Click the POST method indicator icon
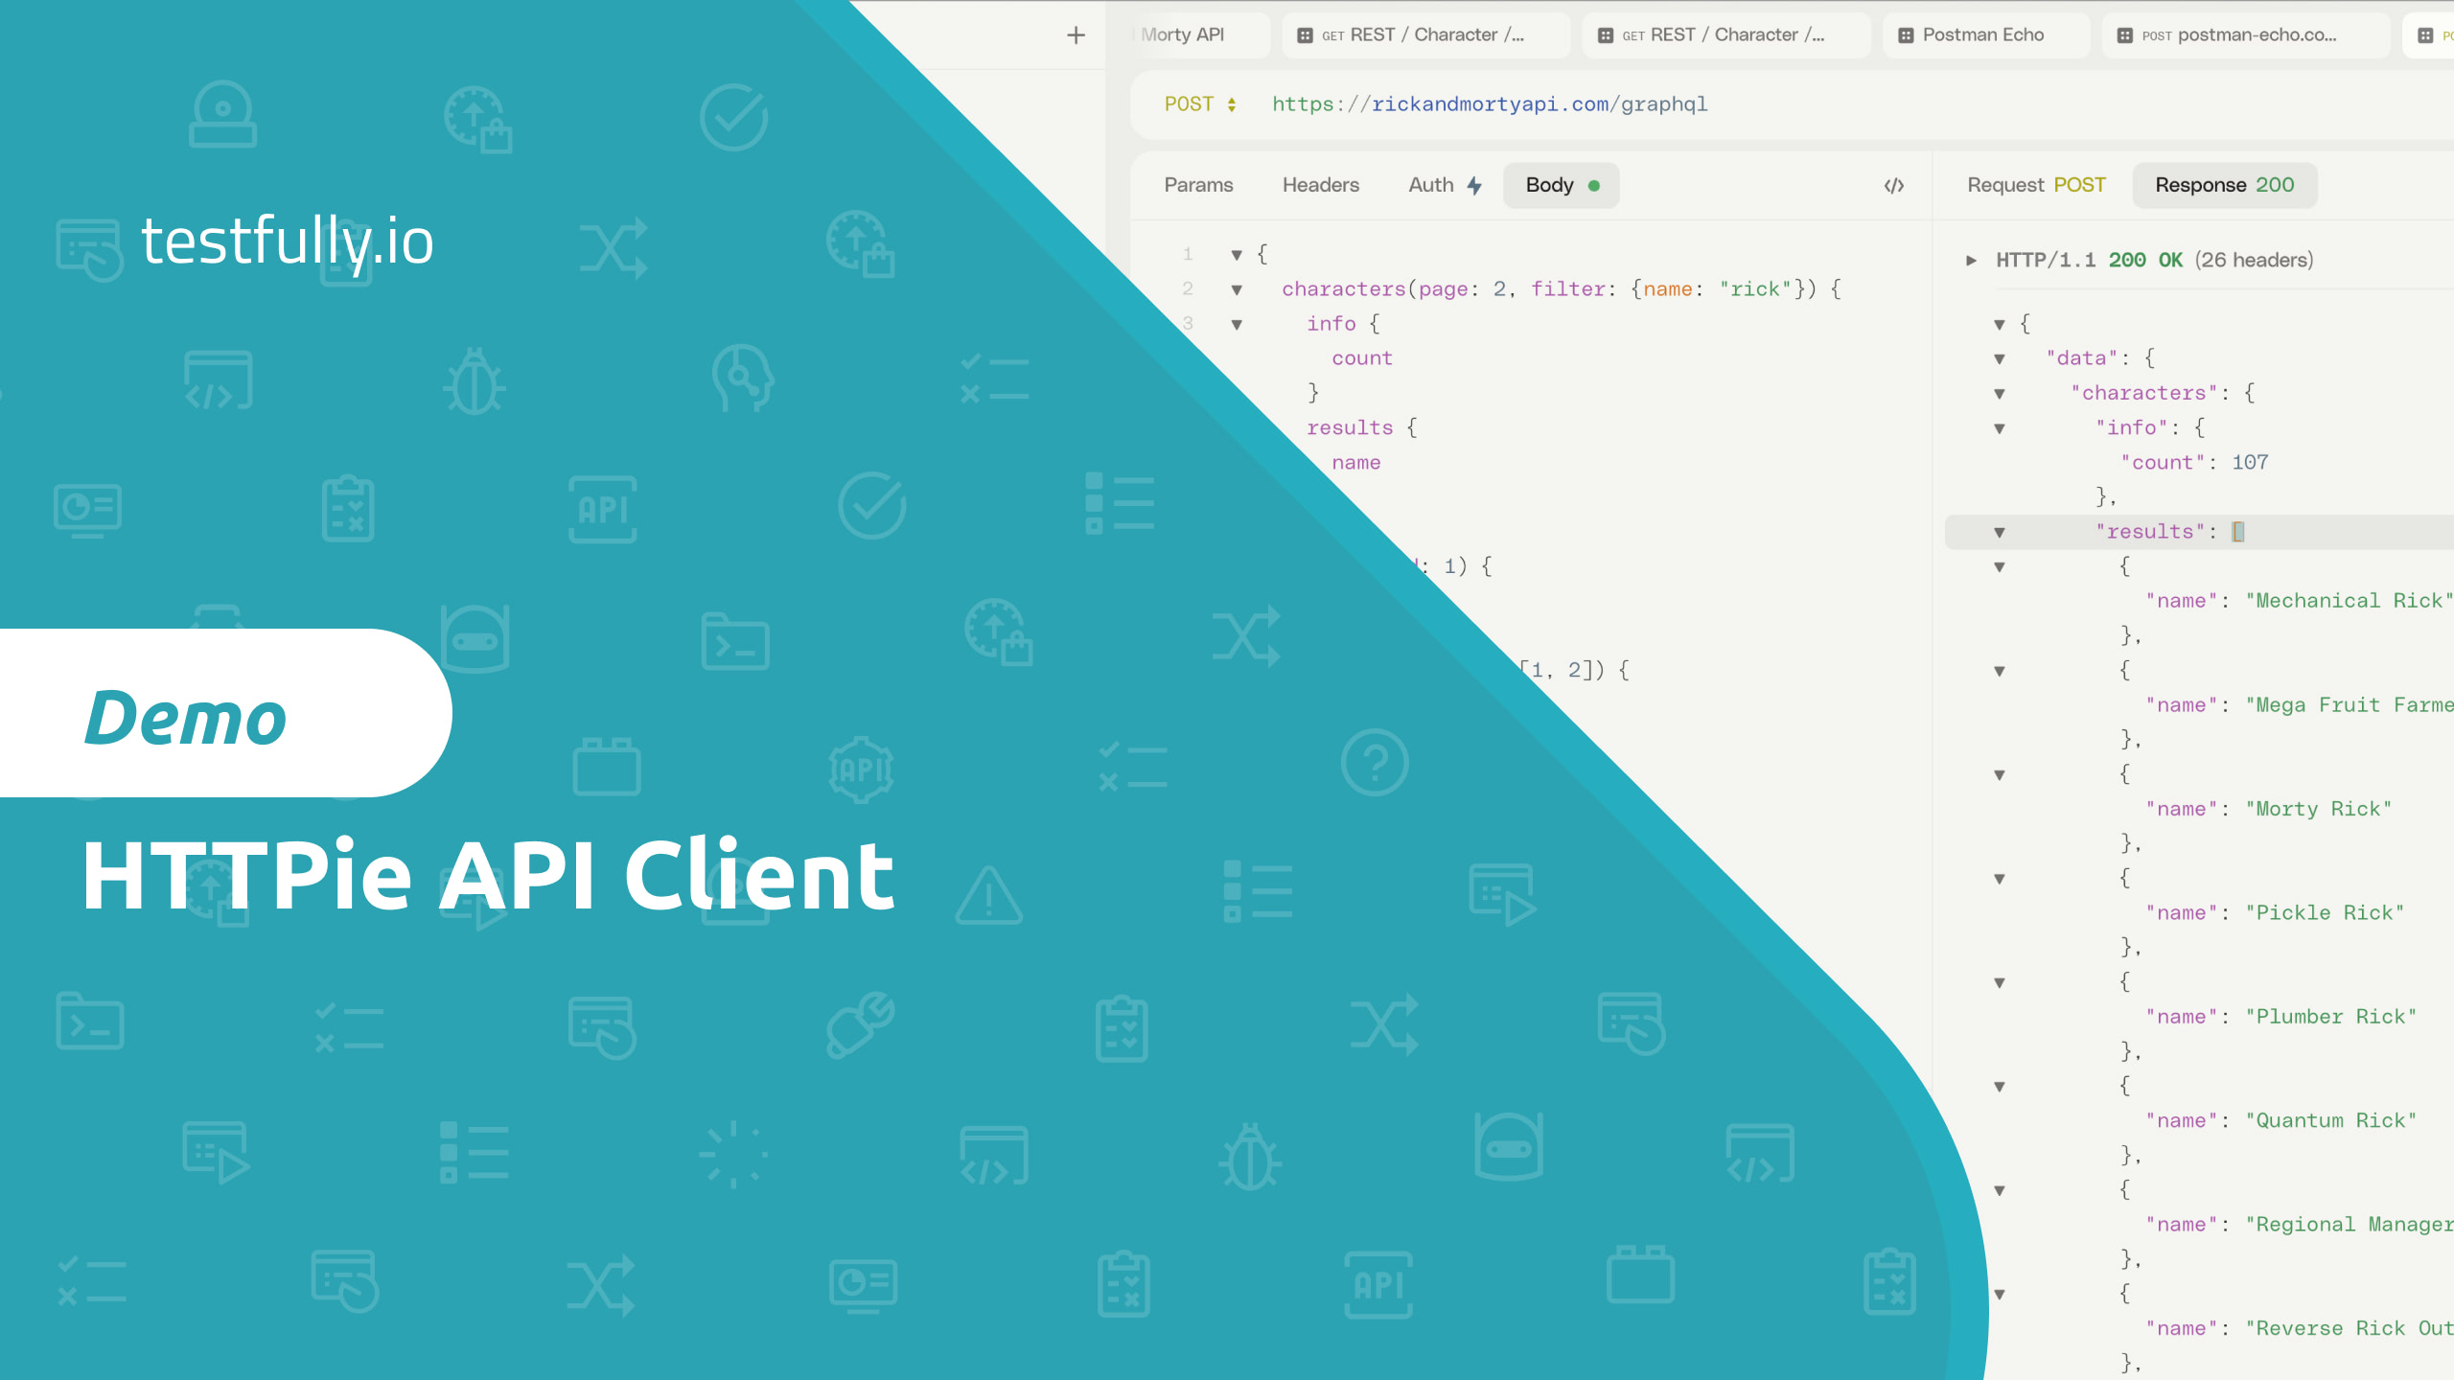This screenshot has height=1380, width=2454. [x=1214, y=104]
